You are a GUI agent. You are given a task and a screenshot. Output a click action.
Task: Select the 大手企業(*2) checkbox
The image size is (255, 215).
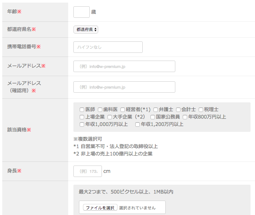[x=110, y=117]
